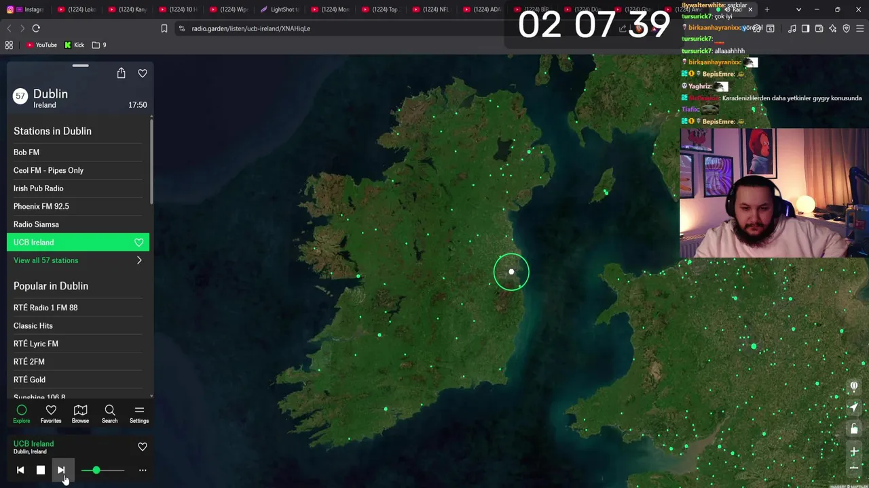This screenshot has width=869, height=488.
Task: Play Bob FM station
Action: click(78, 152)
